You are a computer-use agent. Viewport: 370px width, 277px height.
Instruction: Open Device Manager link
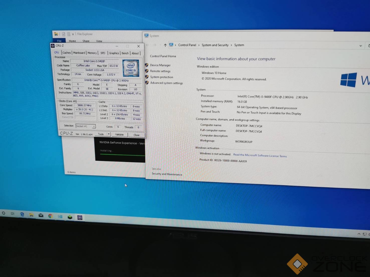click(160, 65)
